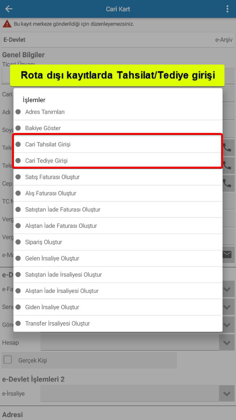The image size is (236, 420).
Task: Click the Hesap input field
Action: pyautogui.click(x=130, y=342)
